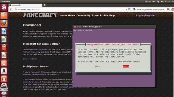
Task: Open Help in Minecraft navigation
Action: pyautogui.click(x=112, y=16)
